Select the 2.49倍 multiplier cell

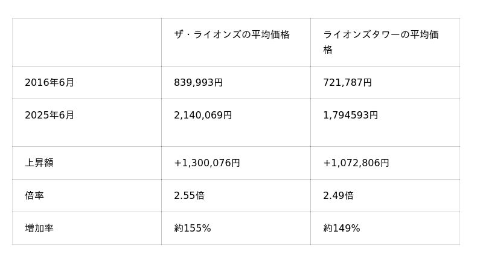[339, 196]
